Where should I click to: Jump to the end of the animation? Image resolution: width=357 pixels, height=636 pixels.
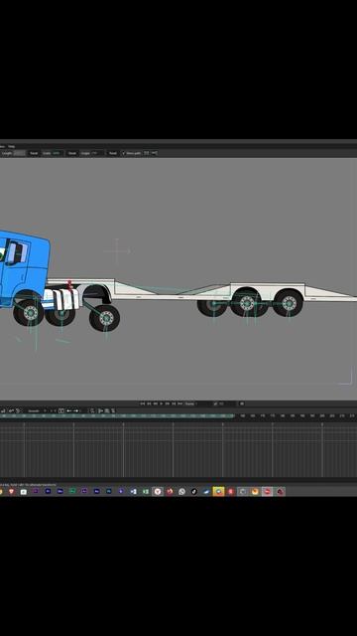tap(179, 403)
